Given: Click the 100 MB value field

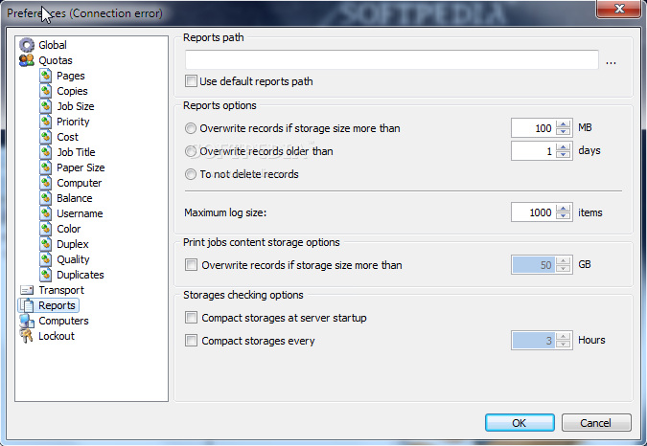Looking at the screenshot, I should point(534,128).
